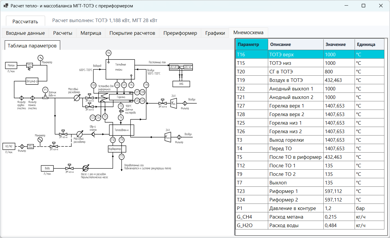Click the 0,484 water flow value

point(339,225)
